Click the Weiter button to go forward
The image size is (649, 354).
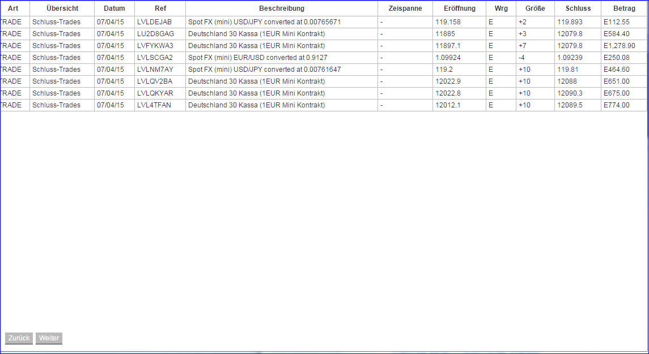tap(48, 338)
